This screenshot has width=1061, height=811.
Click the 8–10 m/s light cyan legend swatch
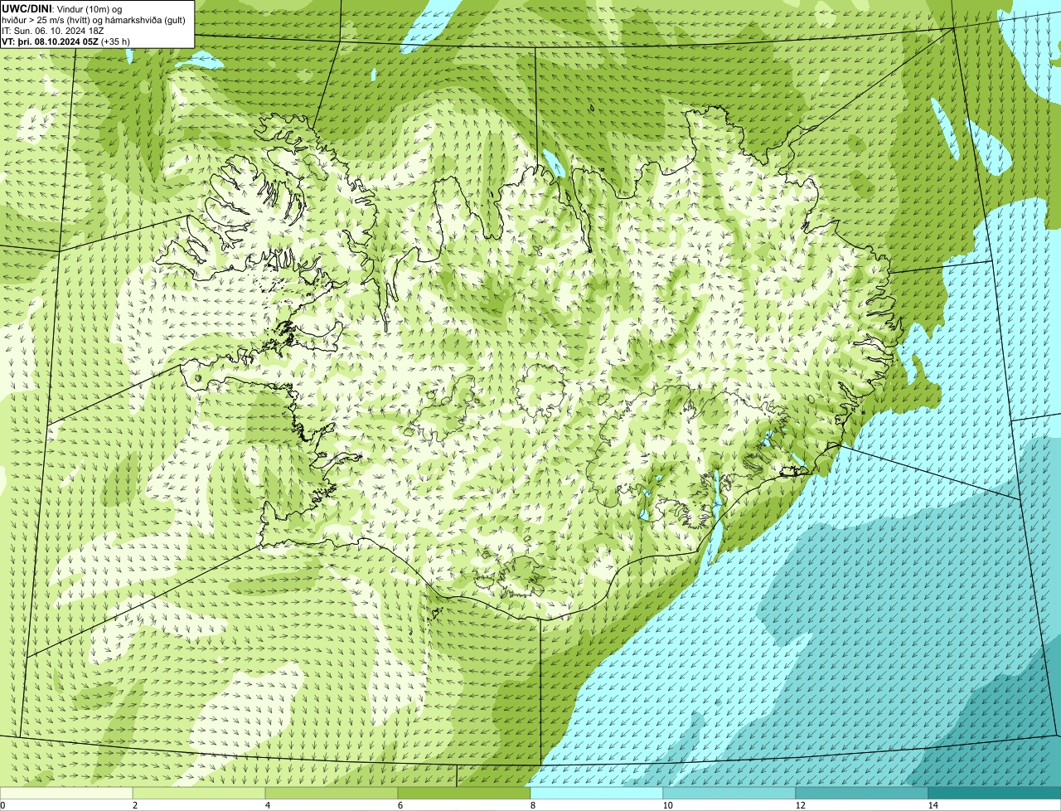click(597, 793)
